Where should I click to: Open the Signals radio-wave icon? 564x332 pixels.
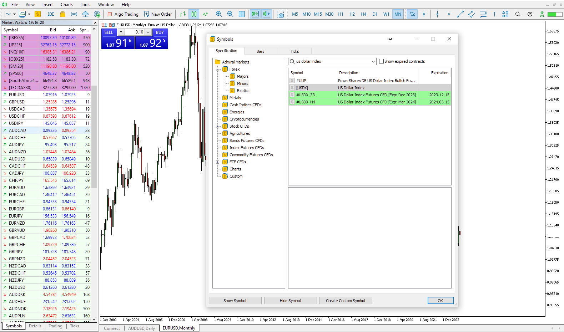pos(74,14)
